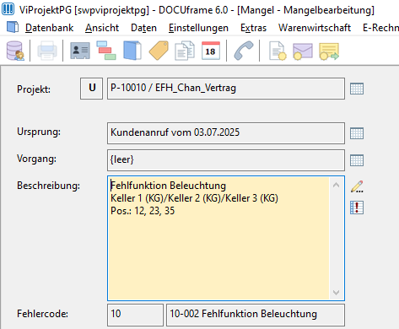399x329 pixels.
Task: Open the calendar icon showing 18
Action: pos(211,51)
